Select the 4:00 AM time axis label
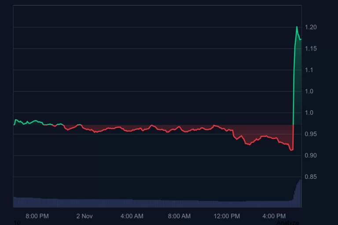The image size is (338, 225). click(132, 216)
